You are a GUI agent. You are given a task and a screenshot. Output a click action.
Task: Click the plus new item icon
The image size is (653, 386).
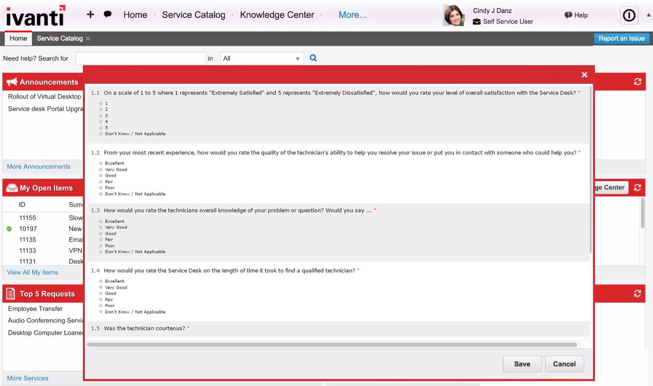(90, 14)
